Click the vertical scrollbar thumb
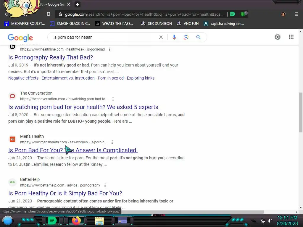 (x=301, y=113)
